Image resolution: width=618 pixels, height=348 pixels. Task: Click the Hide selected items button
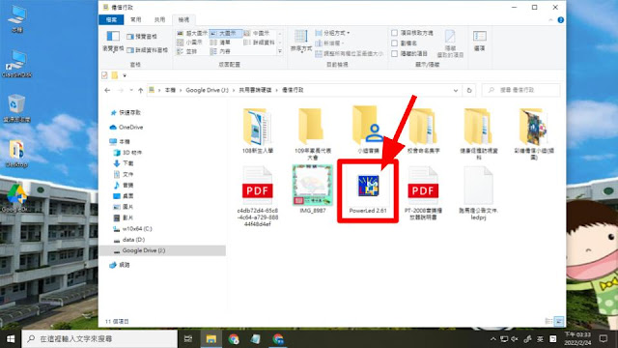(x=450, y=43)
